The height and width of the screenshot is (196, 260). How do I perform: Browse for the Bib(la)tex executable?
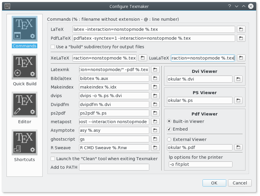coord(155,78)
